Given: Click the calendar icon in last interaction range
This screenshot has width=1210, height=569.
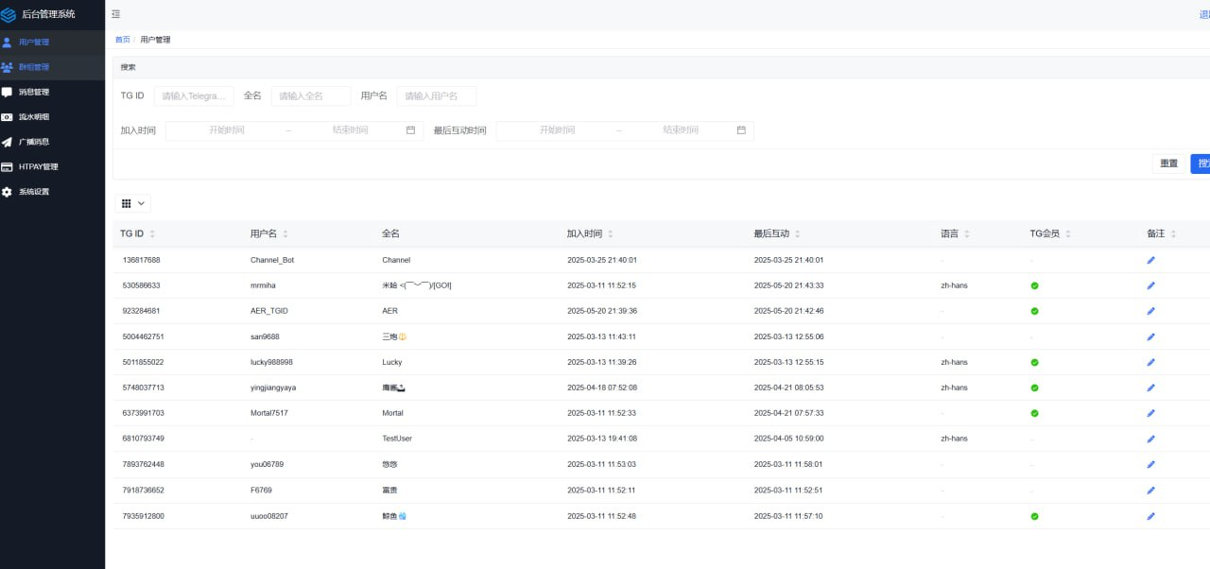Looking at the screenshot, I should click(741, 130).
